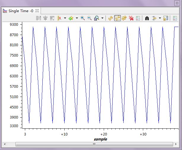Click the 3900 y-axis label

tap(14, 117)
